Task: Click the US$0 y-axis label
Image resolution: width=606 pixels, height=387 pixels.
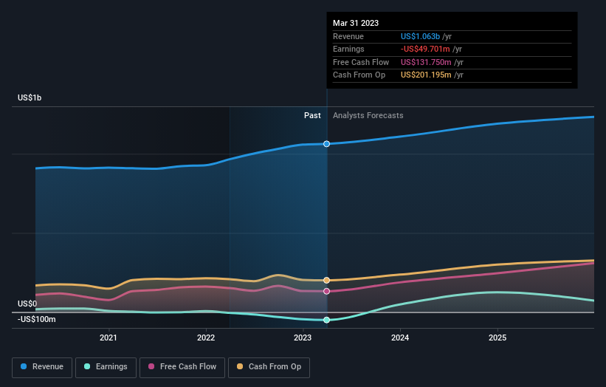Action: pyautogui.click(x=27, y=304)
